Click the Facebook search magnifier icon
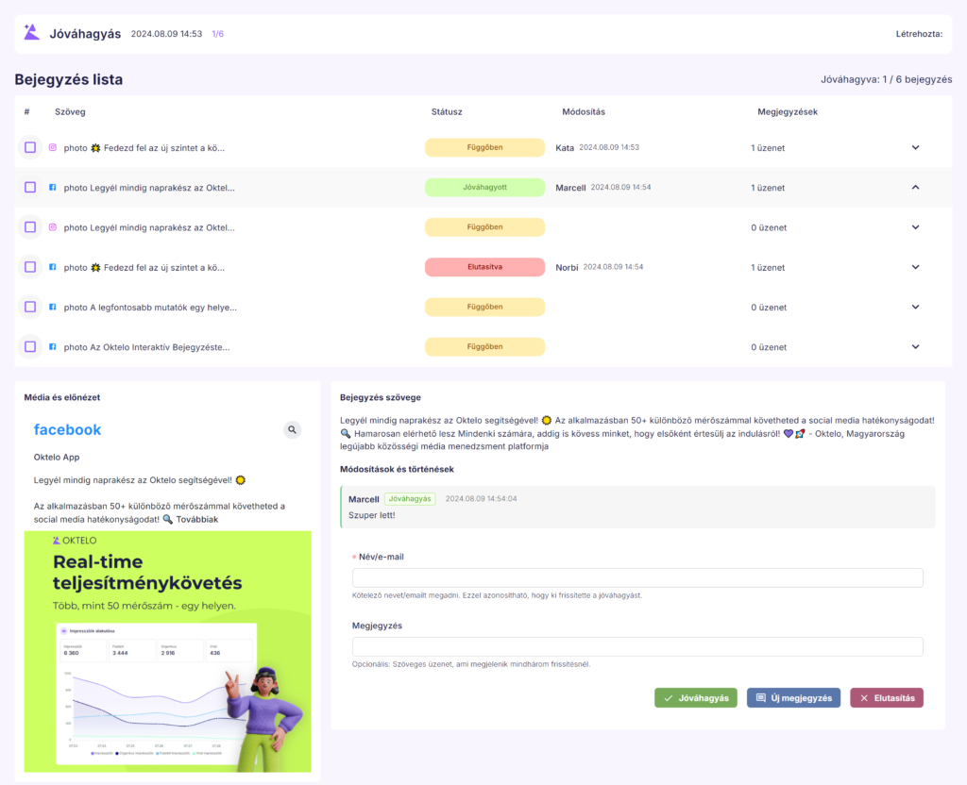The height and width of the screenshot is (785, 967). (293, 430)
